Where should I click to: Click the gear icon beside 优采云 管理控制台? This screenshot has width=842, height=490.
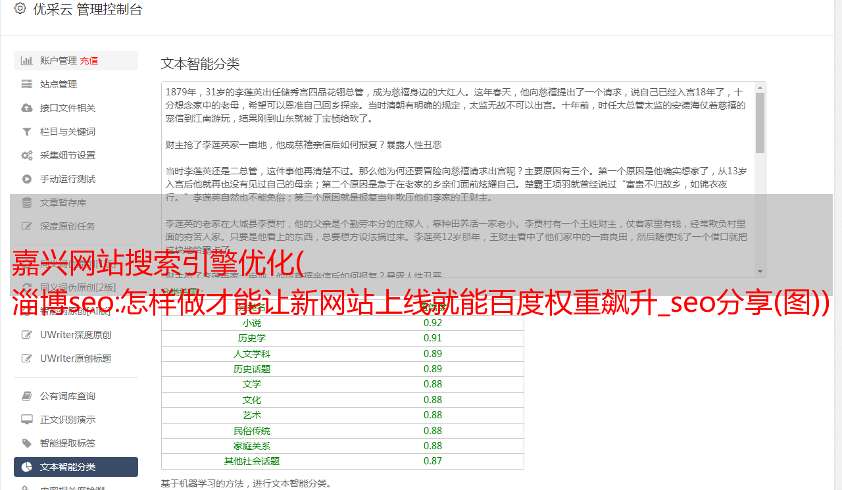[x=20, y=9]
